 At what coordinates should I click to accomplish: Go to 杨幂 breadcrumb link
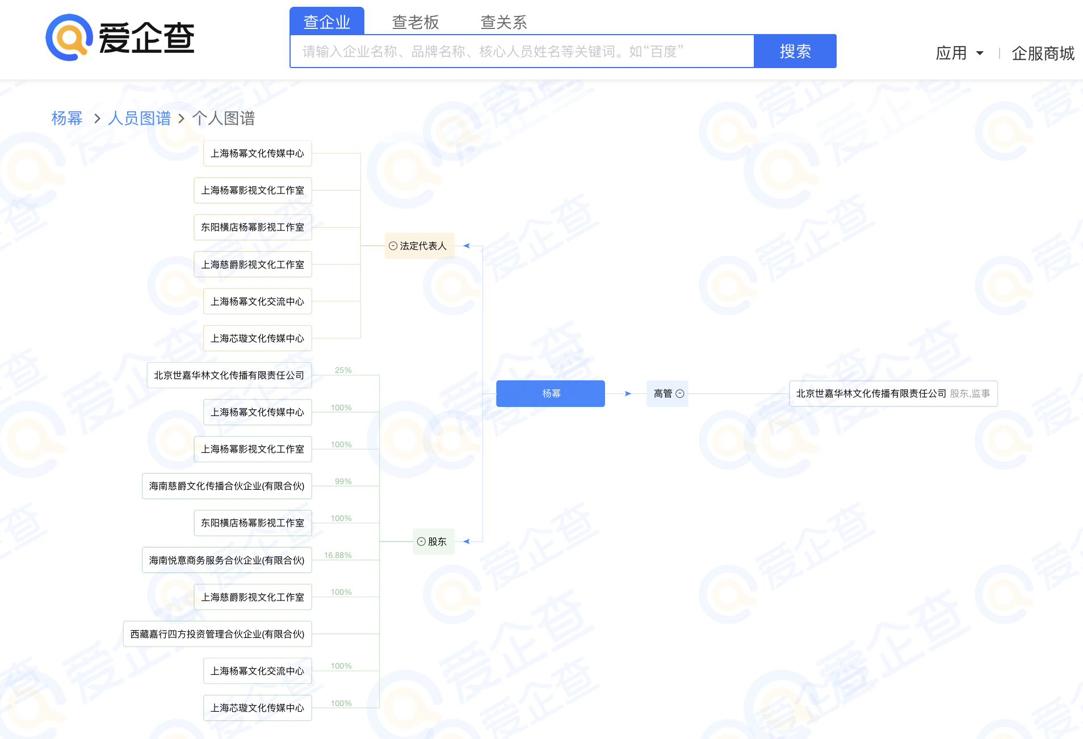click(x=67, y=118)
